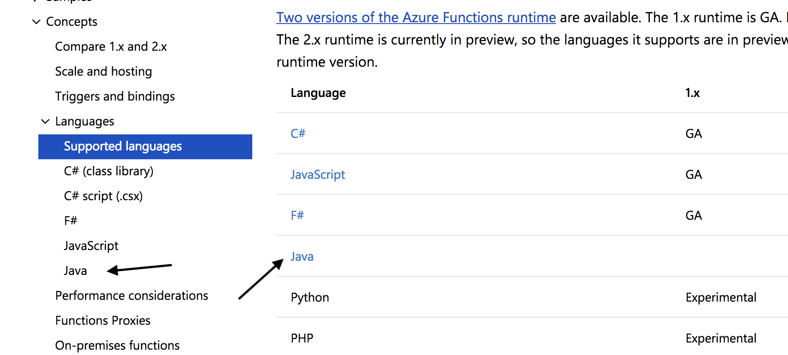Click GA value in JavaScript row
Viewport: 788px width, 355px height.
[x=694, y=174]
